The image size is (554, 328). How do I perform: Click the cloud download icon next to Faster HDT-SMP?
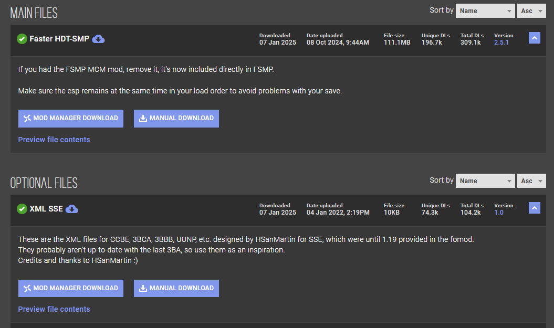click(x=98, y=39)
